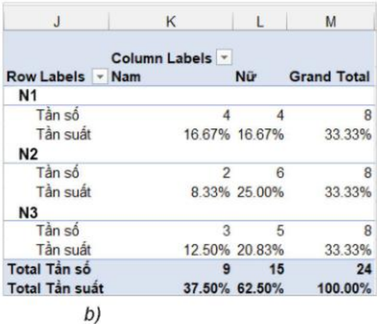Click the N1 group row label
Viewport: 377px width, 324px height.
point(28,96)
